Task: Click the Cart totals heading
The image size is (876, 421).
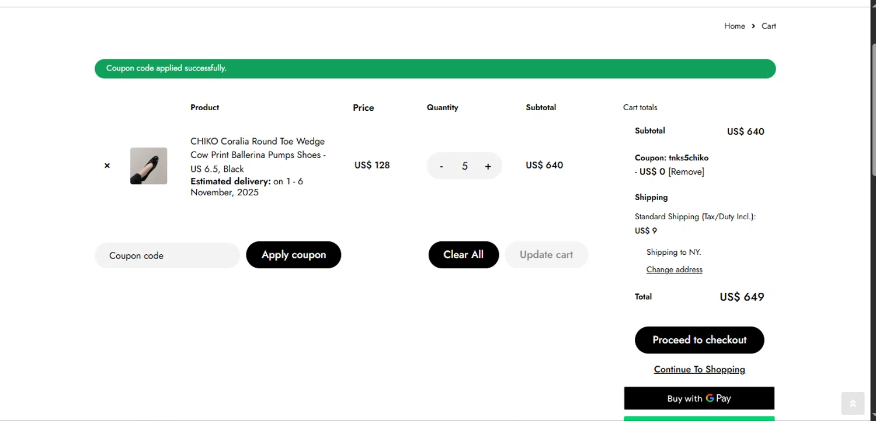Action: (x=640, y=107)
